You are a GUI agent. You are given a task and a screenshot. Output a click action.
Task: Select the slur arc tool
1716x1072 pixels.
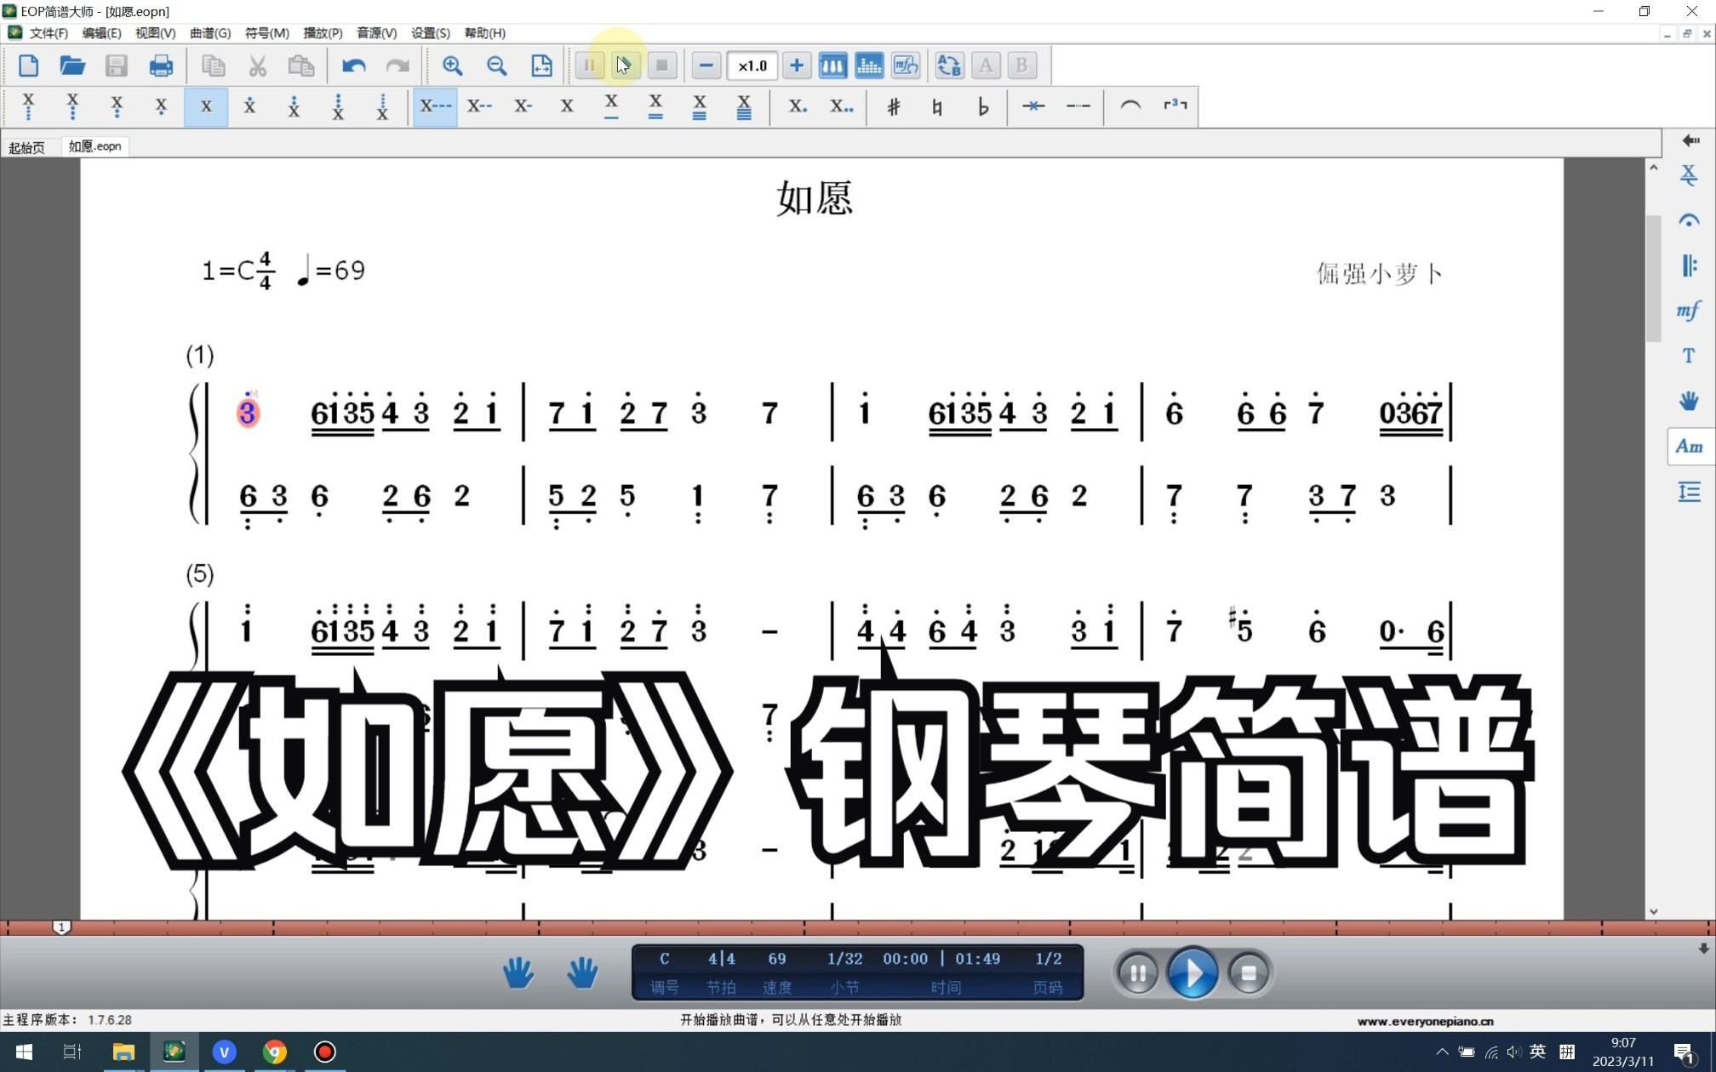tap(1130, 107)
